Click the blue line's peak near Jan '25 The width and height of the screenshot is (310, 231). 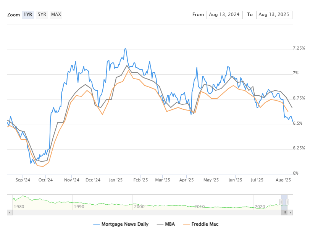point(126,48)
